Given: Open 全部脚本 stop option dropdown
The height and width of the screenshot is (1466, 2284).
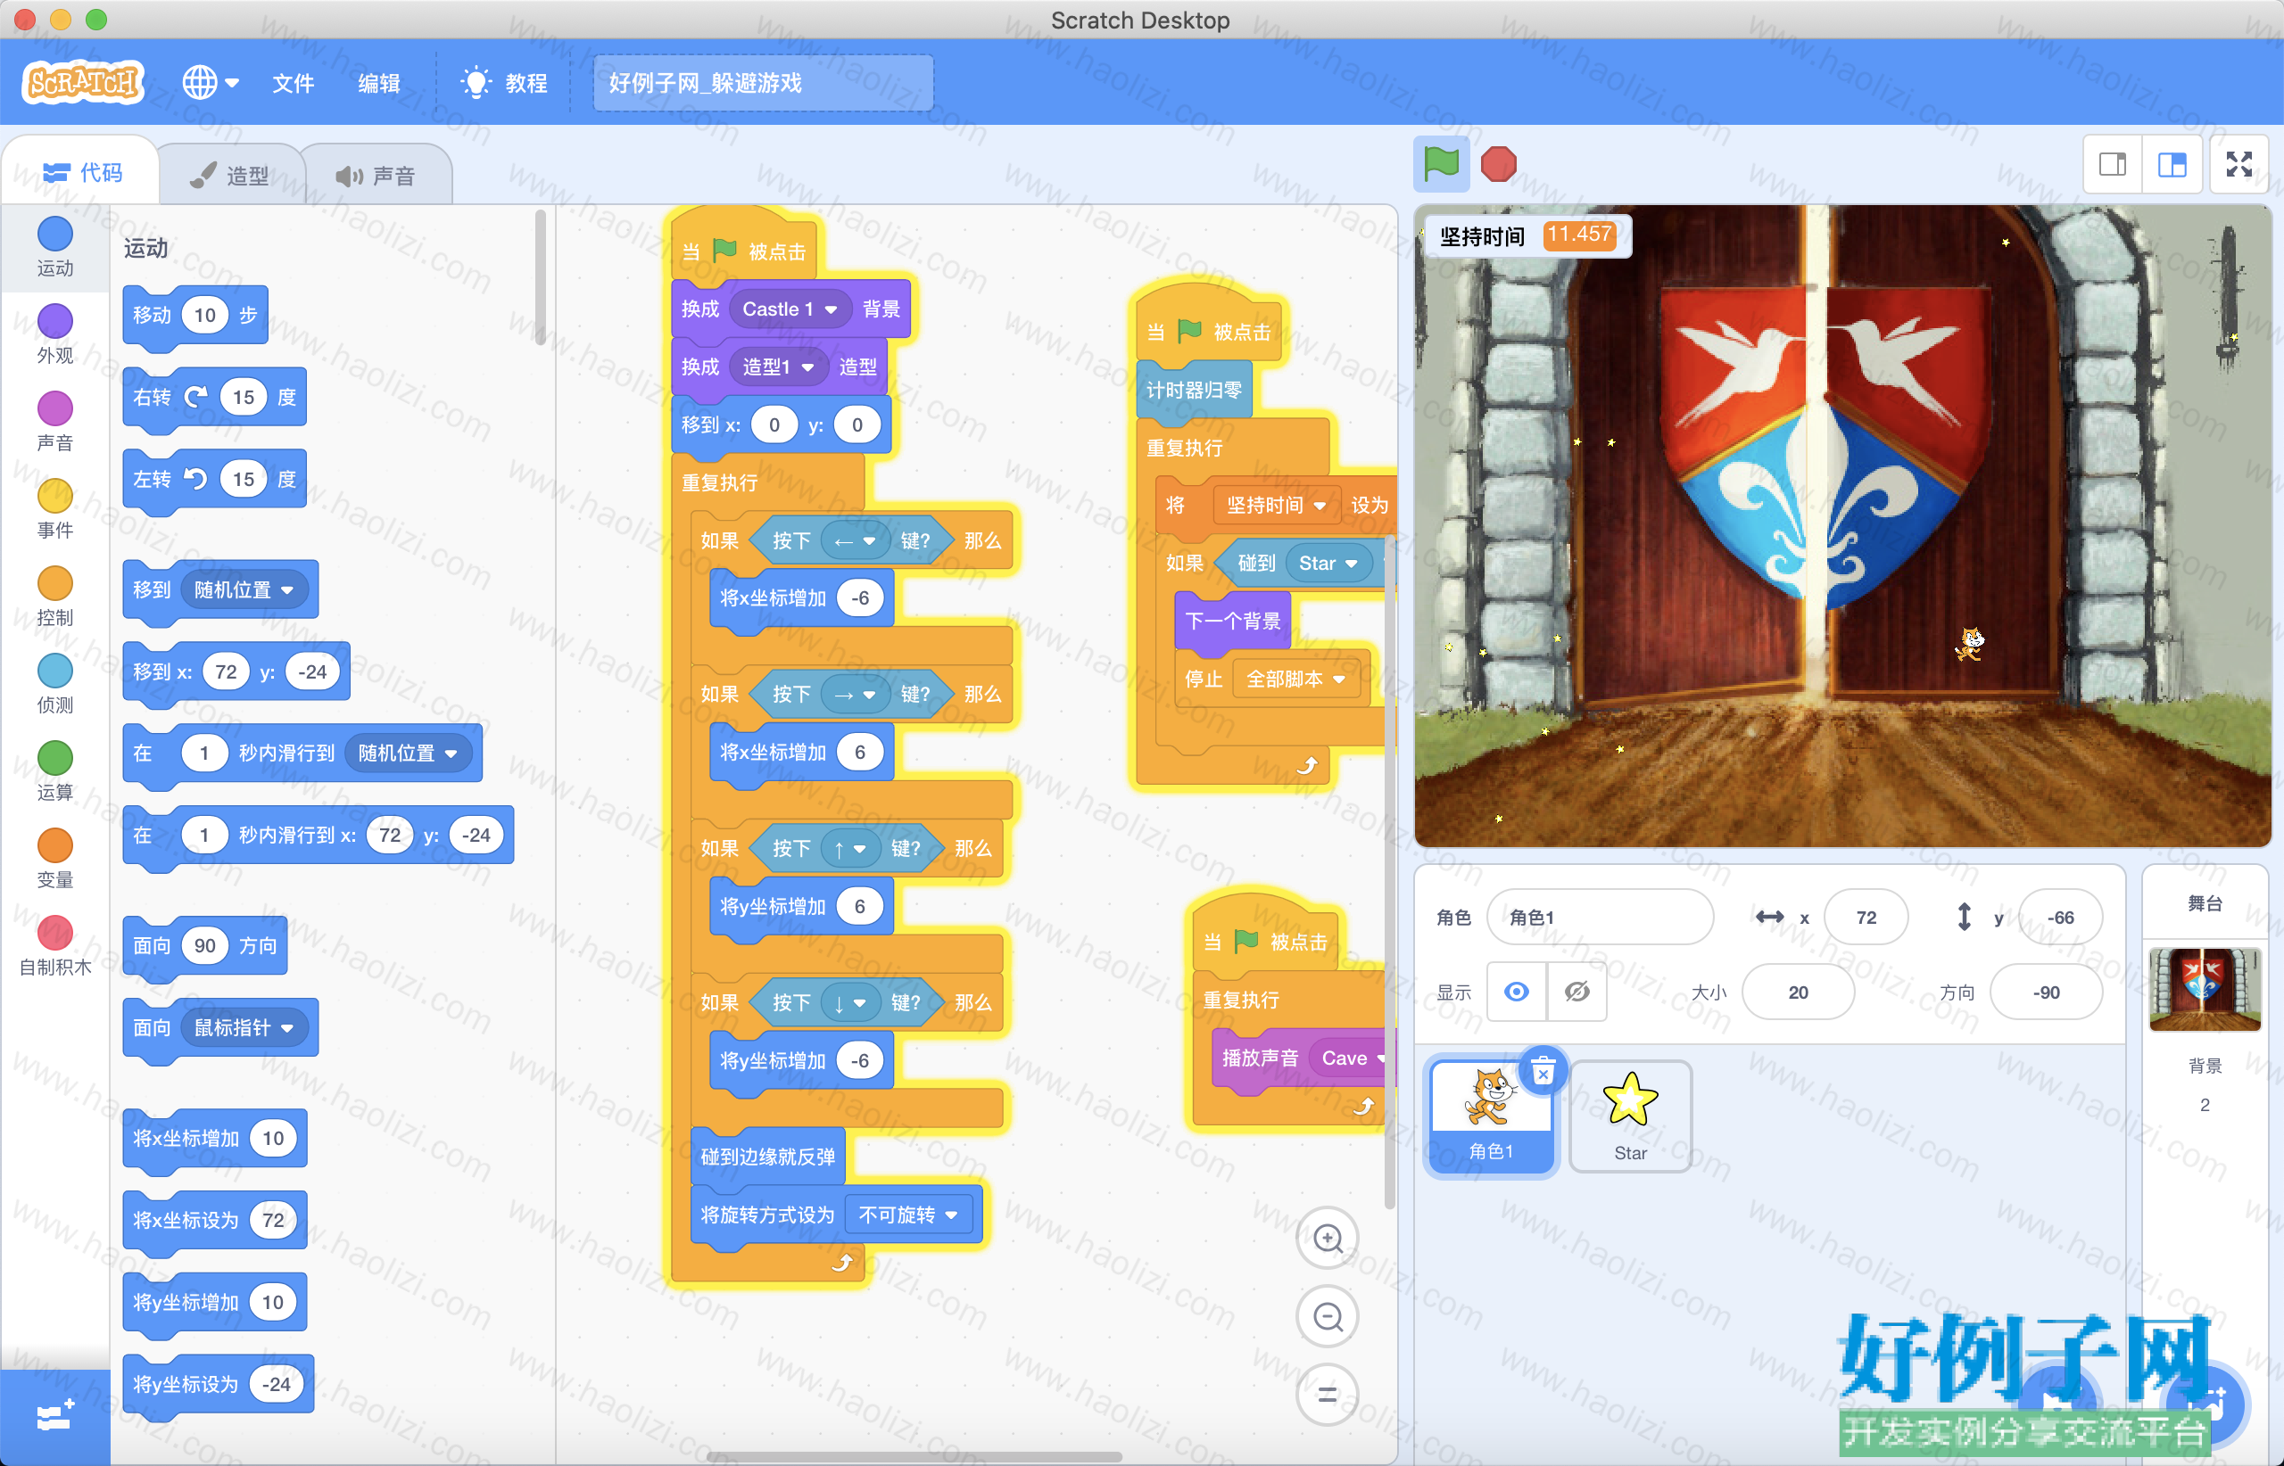Looking at the screenshot, I should tap(1295, 679).
